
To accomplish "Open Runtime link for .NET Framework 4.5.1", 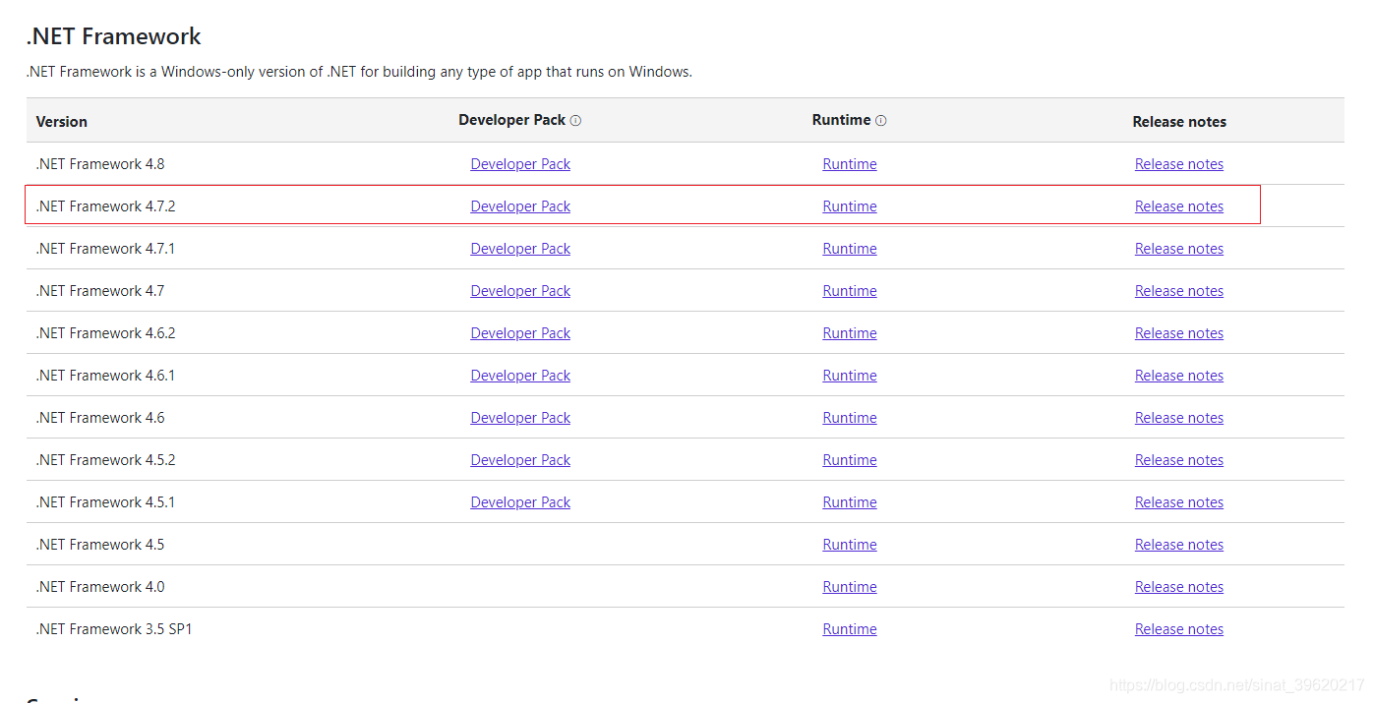I will tap(850, 502).
